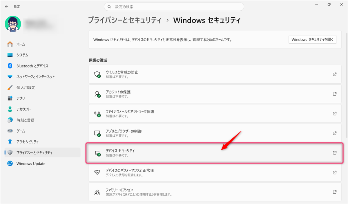The image size is (348, 204).
Task: Go to プライバシーとセキュリティ breadcrumb
Action: [x=125, y=20]
